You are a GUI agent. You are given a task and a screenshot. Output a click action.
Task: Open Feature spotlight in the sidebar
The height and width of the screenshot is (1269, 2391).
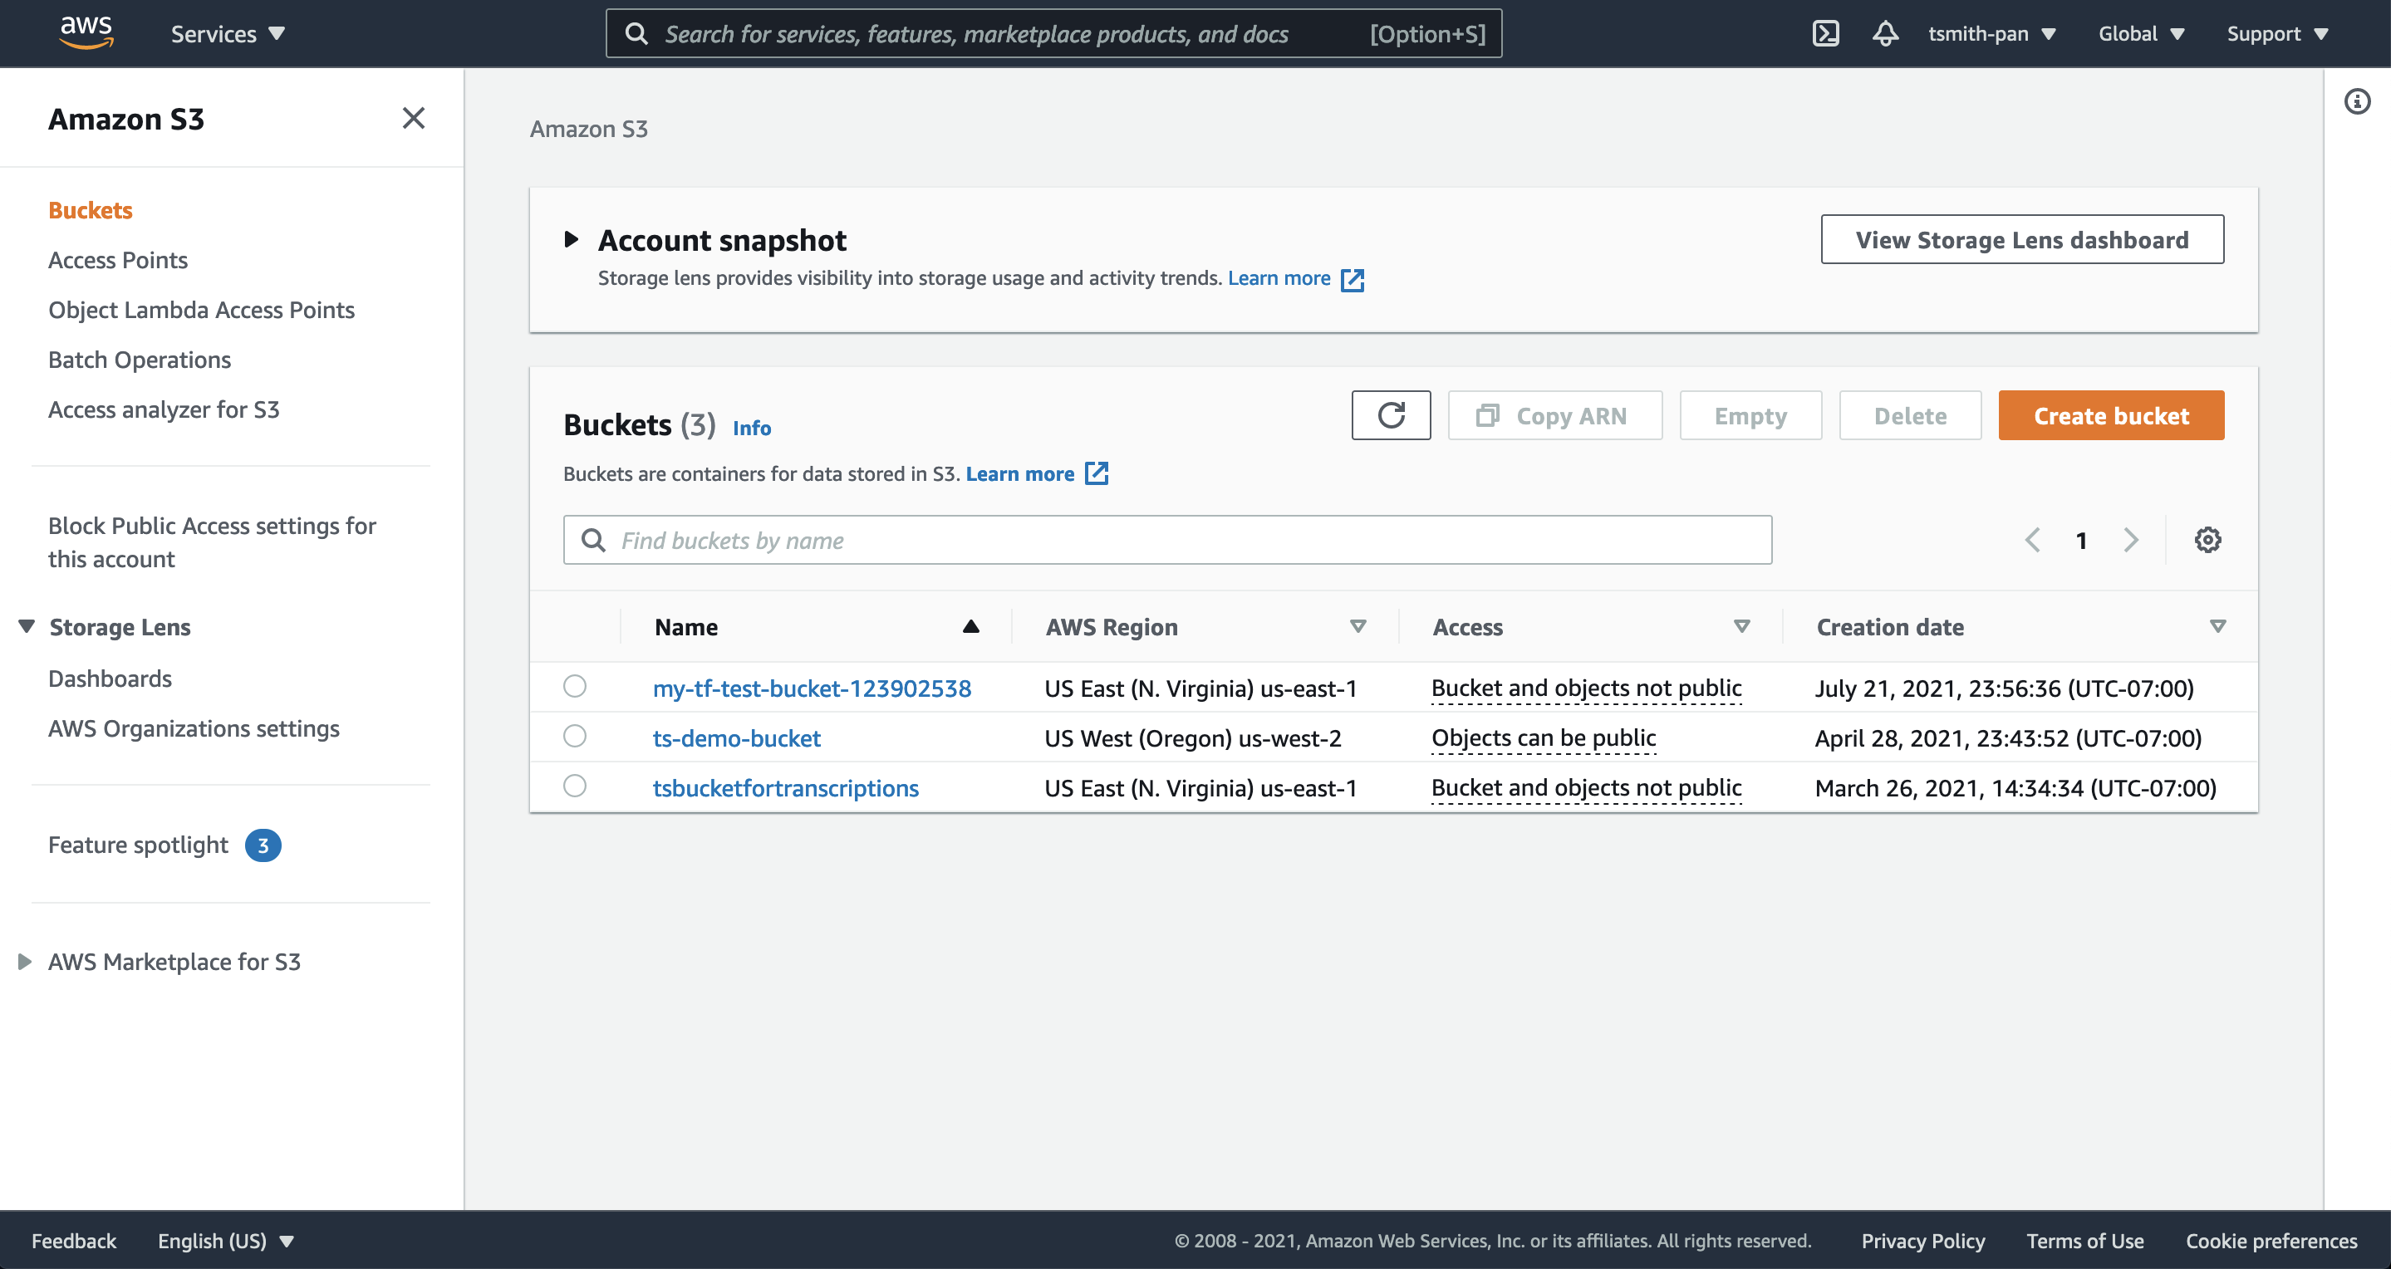[138, 845]
